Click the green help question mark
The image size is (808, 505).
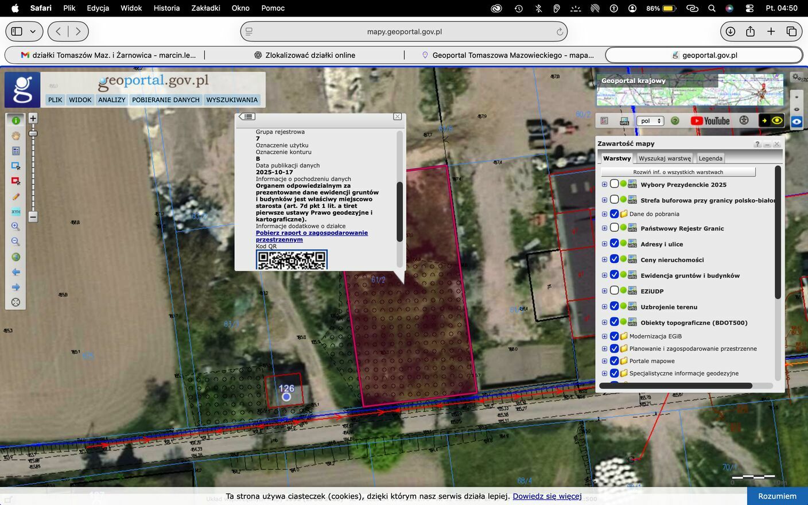click(675, 121)
